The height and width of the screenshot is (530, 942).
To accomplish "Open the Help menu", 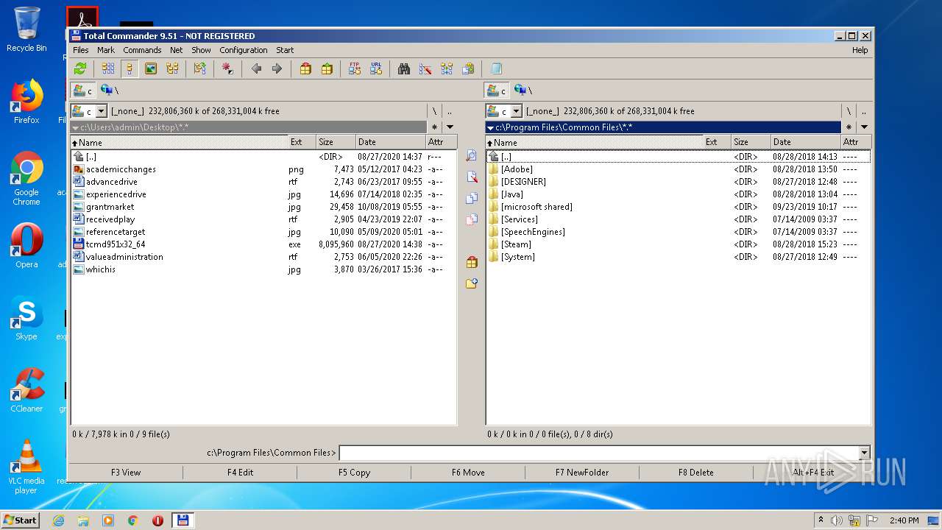I will 860,50.
